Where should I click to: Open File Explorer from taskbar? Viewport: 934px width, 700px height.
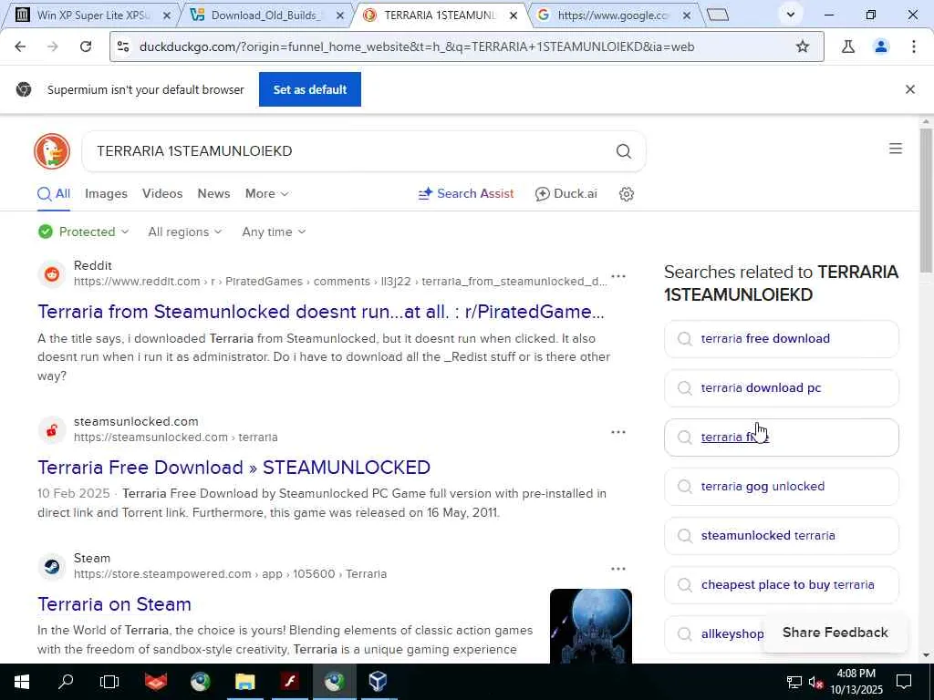click(244, 682)
